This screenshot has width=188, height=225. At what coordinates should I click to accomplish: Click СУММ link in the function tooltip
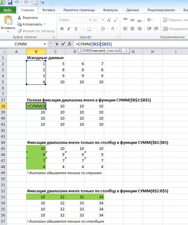[x=86, y=51]
